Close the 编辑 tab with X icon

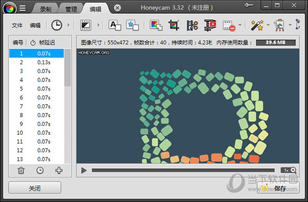click(118, 8)
